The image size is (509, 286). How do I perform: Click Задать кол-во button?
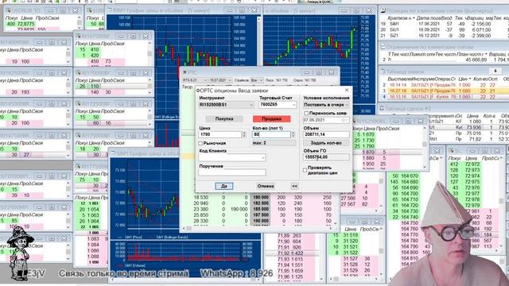pyautogui.click(x=326, y=143)
